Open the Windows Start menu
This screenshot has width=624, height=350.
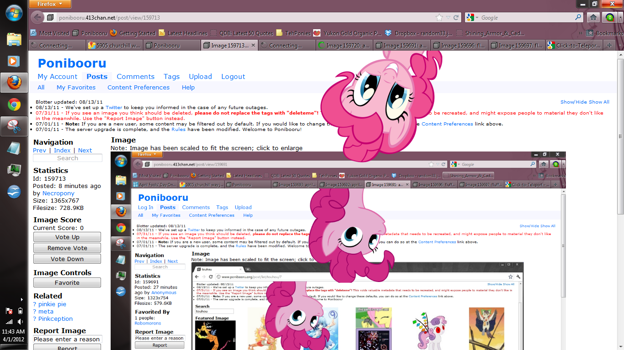point(14,12)
